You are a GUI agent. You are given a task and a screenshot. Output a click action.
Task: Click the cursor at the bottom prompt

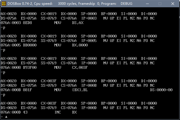point(6,117)
